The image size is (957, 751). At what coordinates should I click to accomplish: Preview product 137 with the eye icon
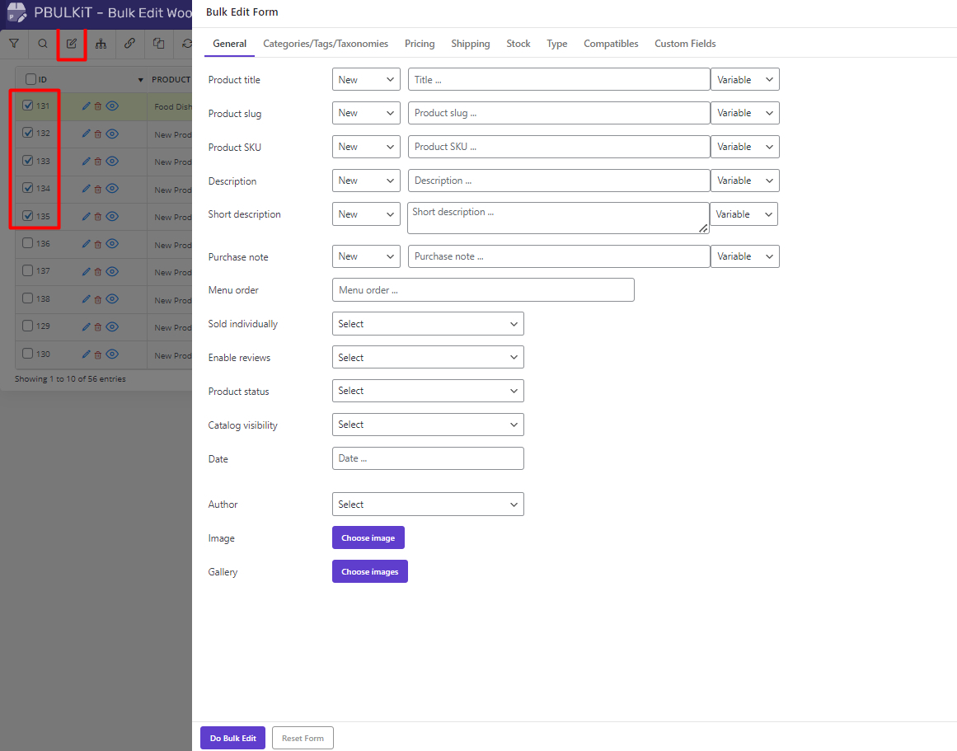[x=111, y=271]
